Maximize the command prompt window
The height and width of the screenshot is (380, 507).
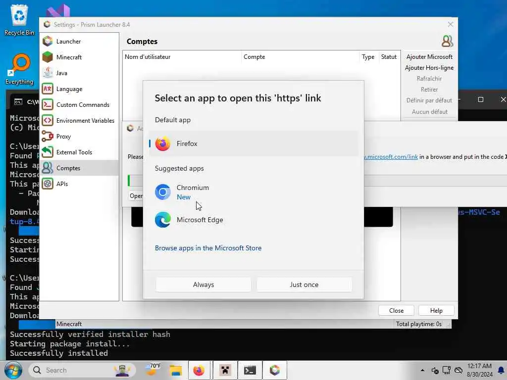tap(481, 99)
